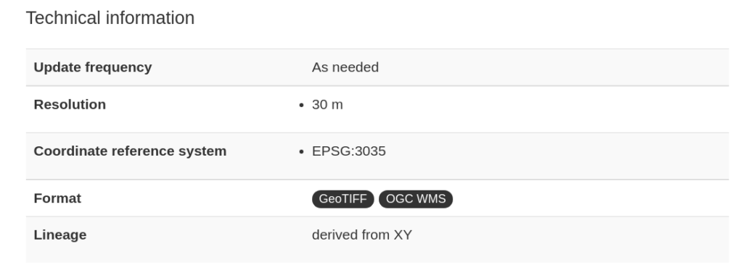Click the Format row label
Viewport: 743px width, 278px height.
(57, 198)
